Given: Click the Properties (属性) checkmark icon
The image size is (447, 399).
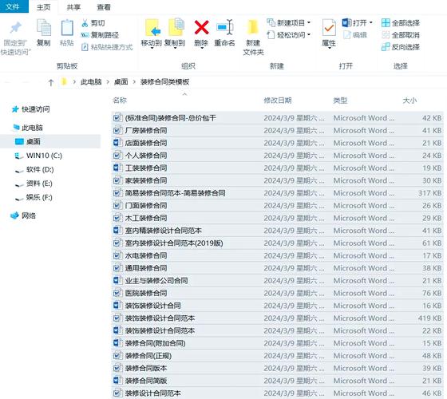Looking at the screenshot, I should point(329,28).
